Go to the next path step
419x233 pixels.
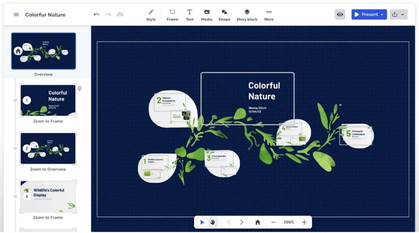[241, 222]
